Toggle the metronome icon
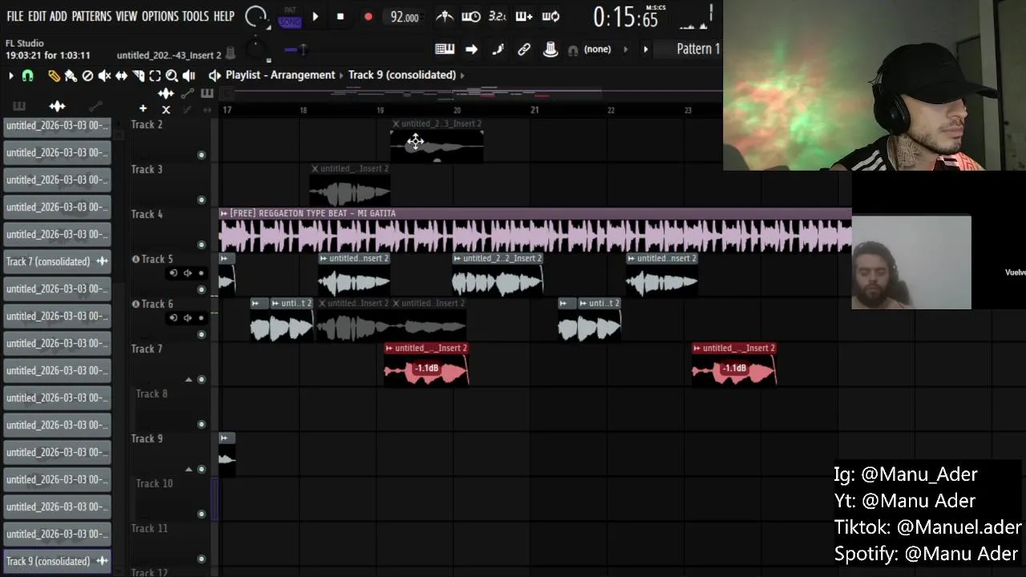 coord(444,16)
